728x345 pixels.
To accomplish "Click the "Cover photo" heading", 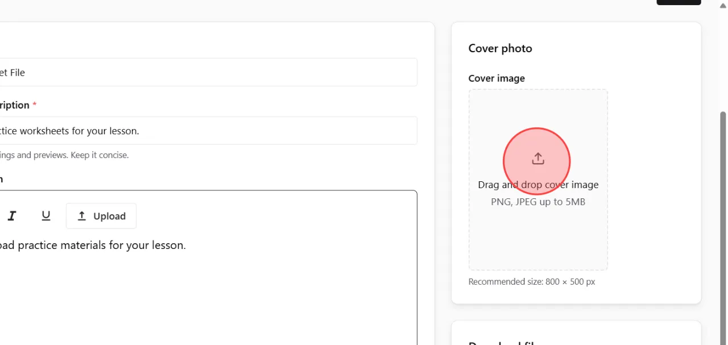I will 500,48.
